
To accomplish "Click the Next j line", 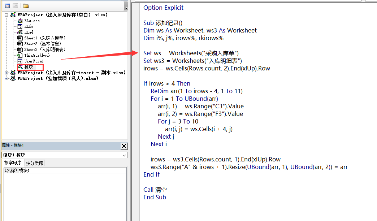I will coord(166,136).
